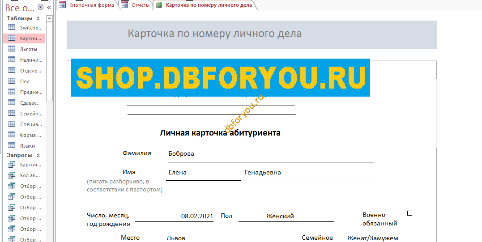The height and width of the screenshot is (242, 482).
Task: Click the Карточ... query icon
Action: [x=11, y=165]
